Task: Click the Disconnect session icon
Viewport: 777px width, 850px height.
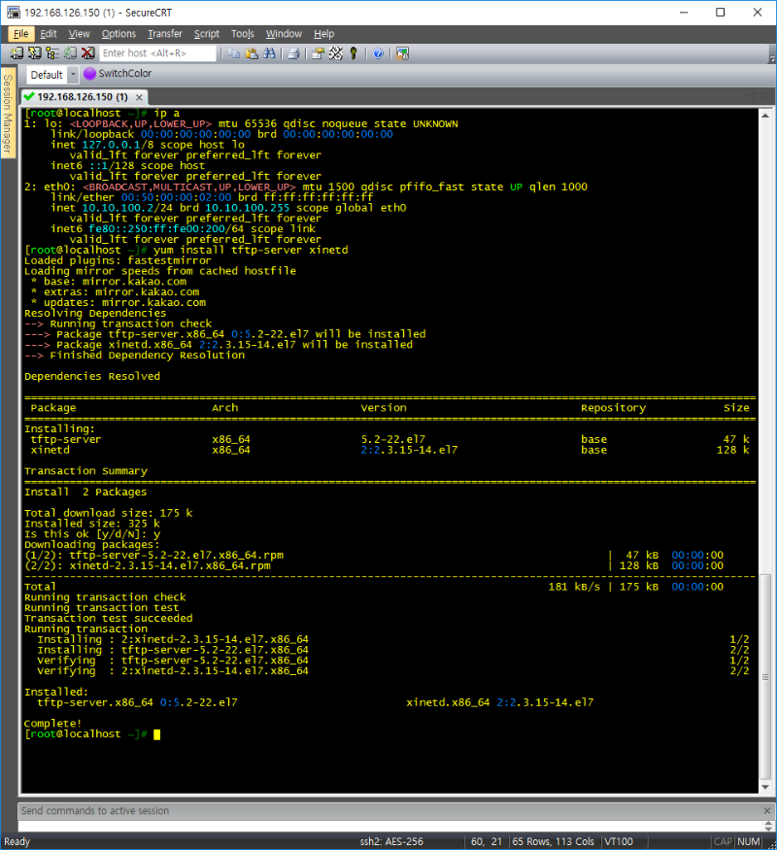Action: (x=87, y=53)
